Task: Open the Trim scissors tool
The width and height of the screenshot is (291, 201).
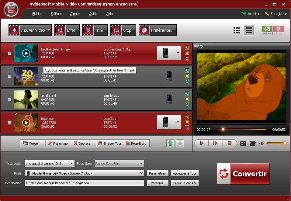Action: [x=95, y=30]
